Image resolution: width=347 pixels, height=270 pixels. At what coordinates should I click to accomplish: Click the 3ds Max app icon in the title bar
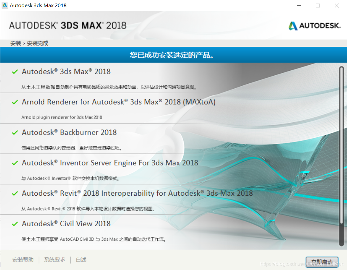coord(5,5)
